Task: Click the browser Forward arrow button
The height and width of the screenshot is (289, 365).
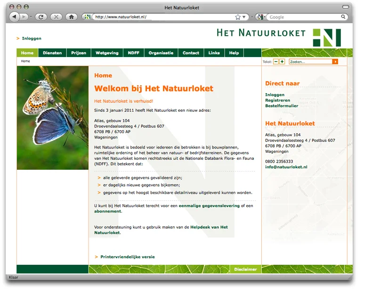Action: (x=24, y=17)
